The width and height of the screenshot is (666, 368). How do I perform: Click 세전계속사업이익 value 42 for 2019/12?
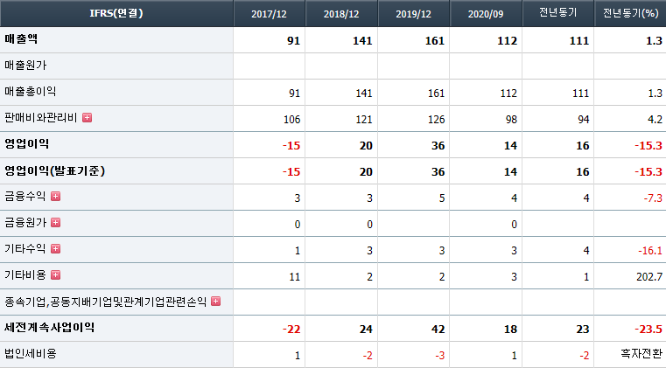pyautogui.click(x=438, y=330)
